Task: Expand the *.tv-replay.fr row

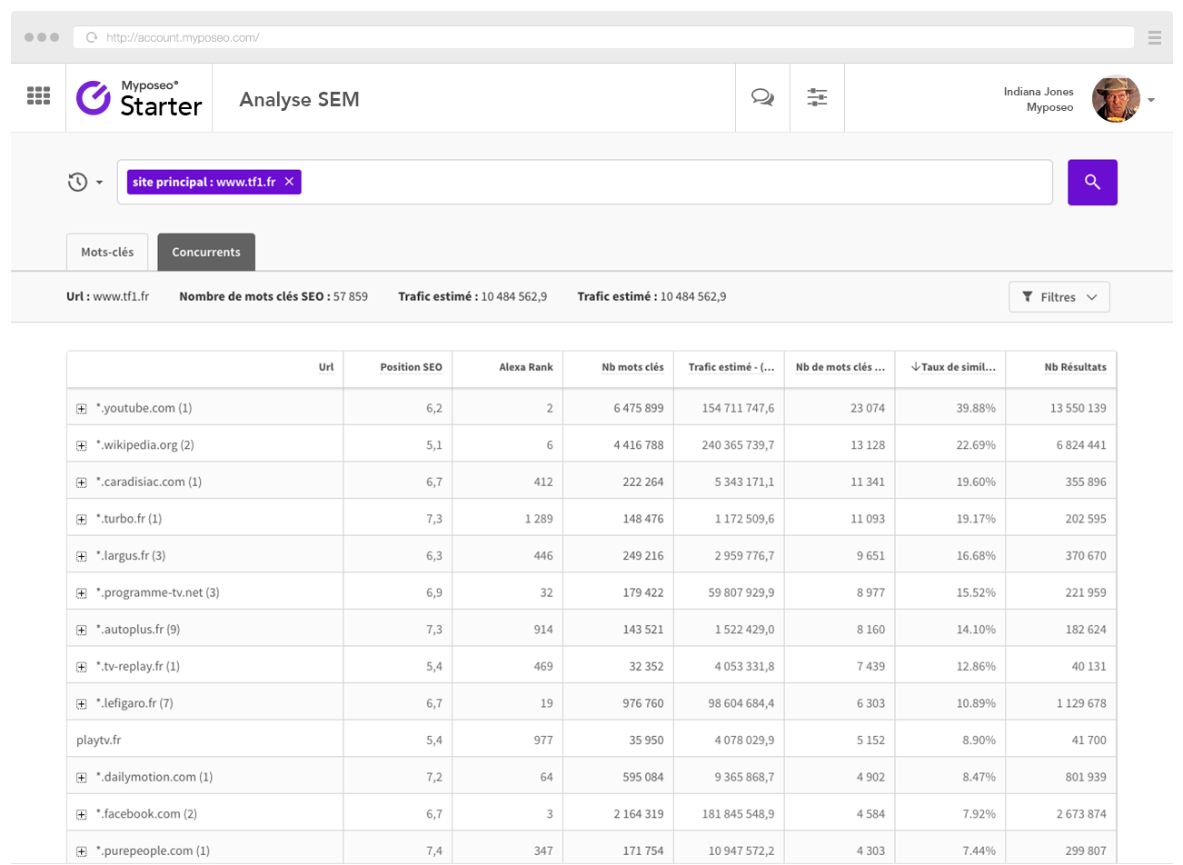Action: (82, 667)
